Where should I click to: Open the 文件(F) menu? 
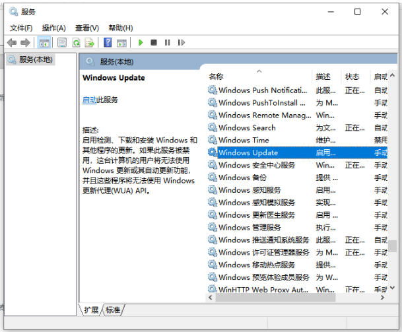coord(21,28)
